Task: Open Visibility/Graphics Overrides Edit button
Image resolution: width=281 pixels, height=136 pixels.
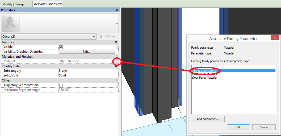Action: click(x=87, y=52)
